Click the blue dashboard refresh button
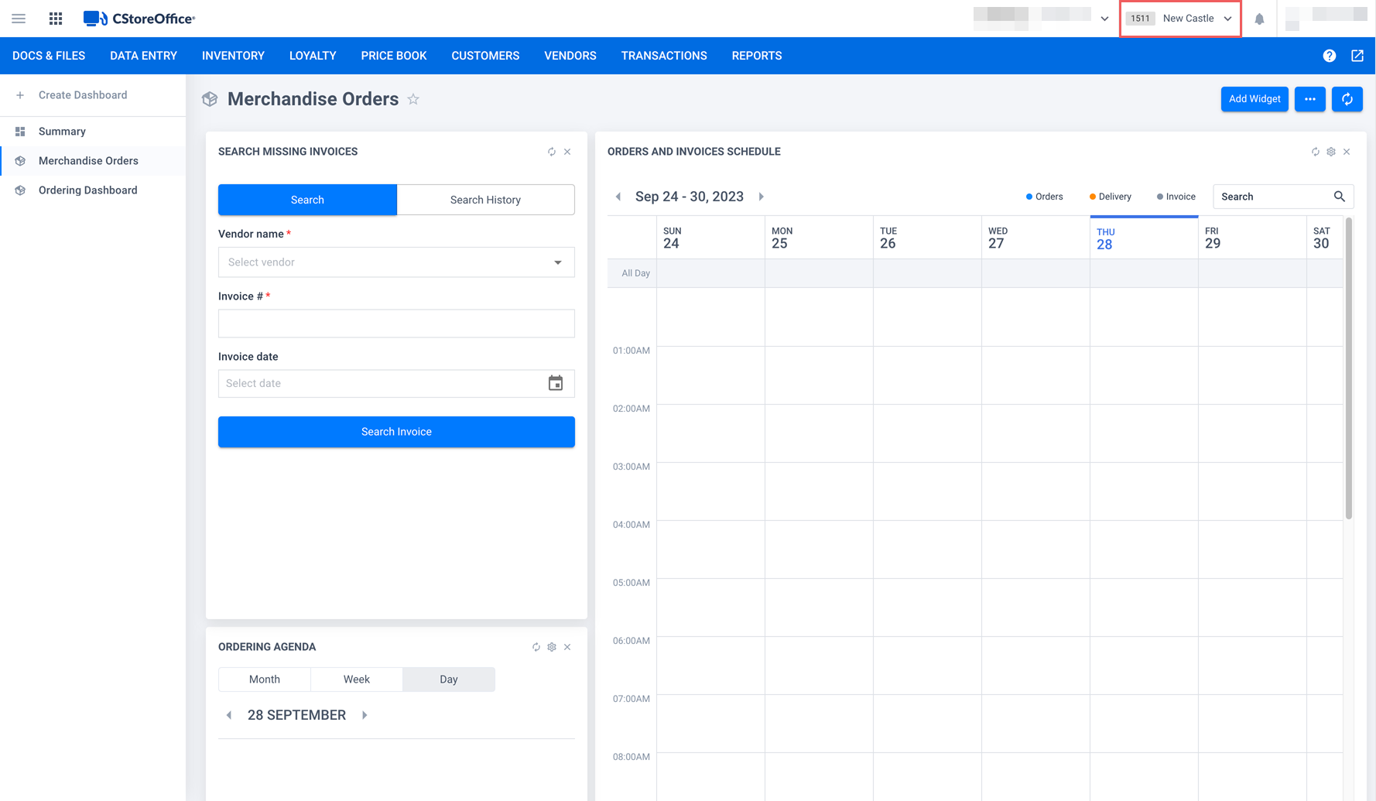 pyautogui.click(x=1347, y=99)
